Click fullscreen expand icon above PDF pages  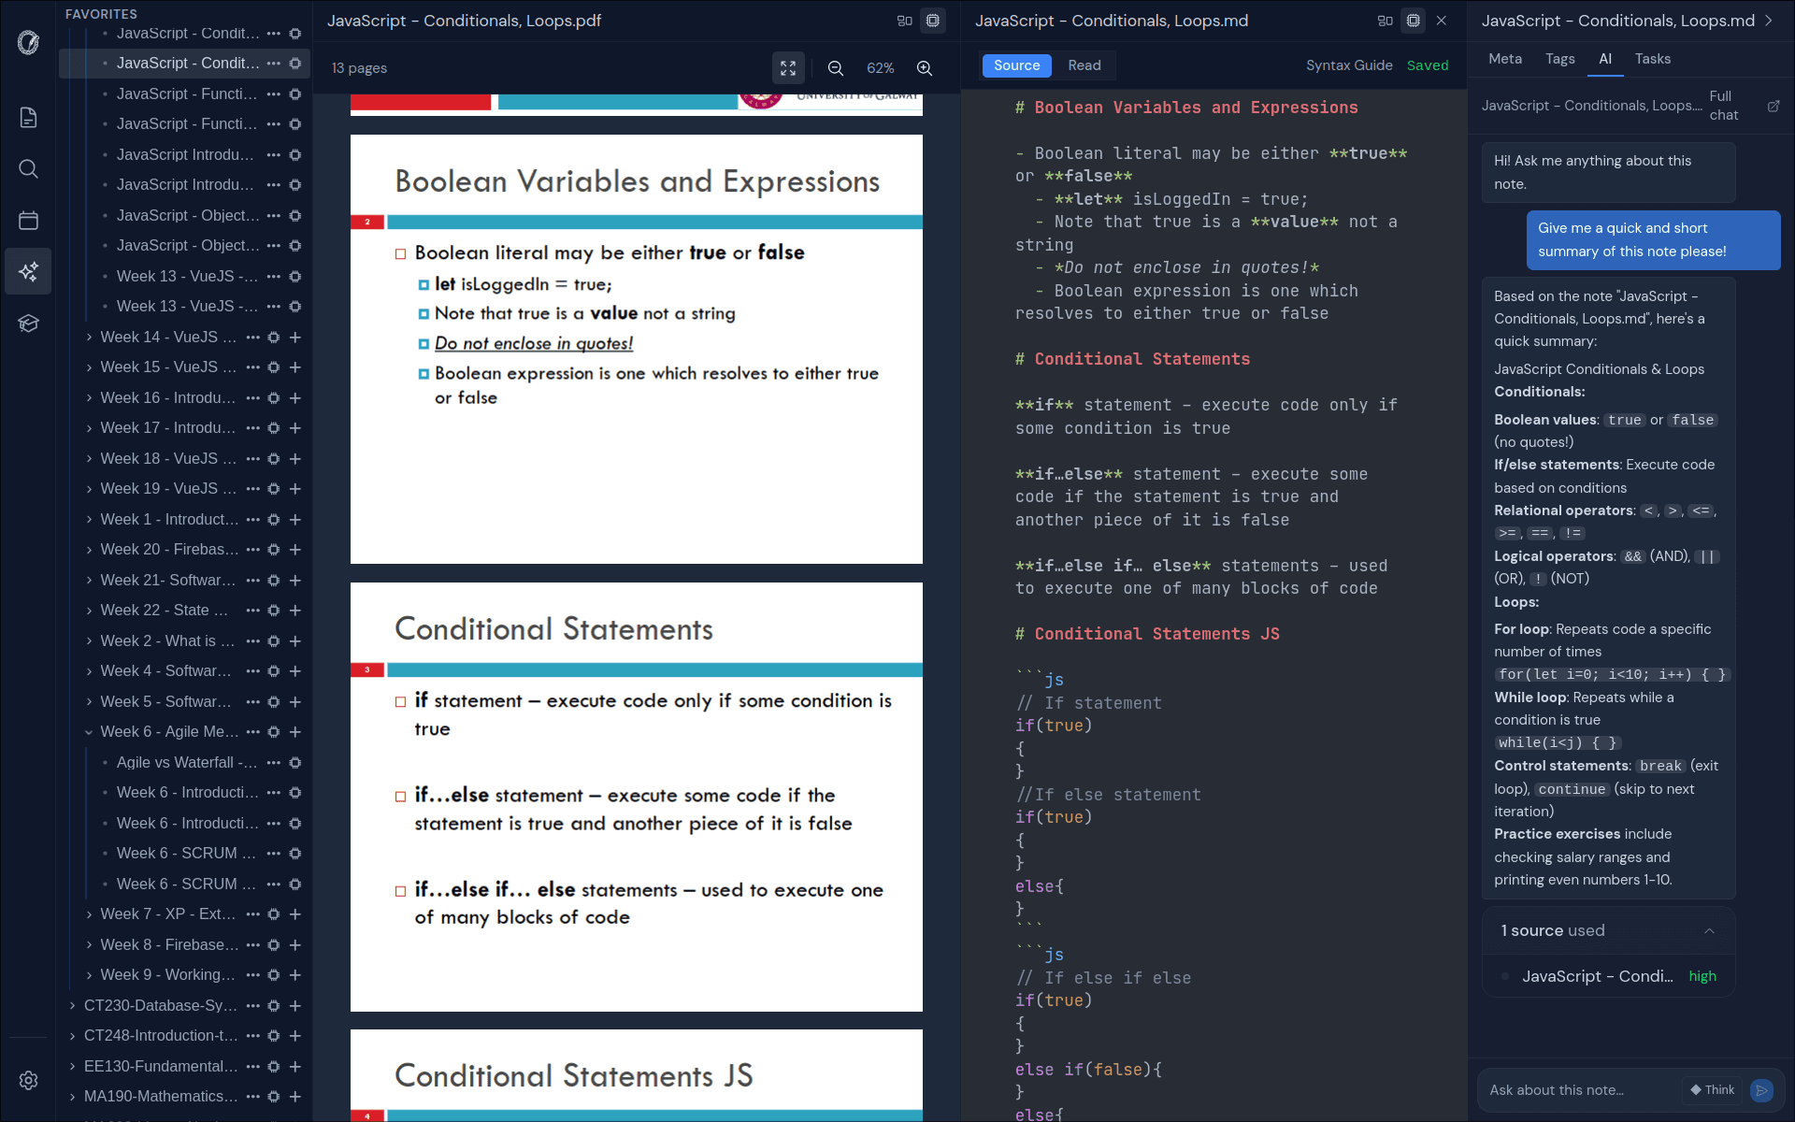pyautogui.click(x=788, y=67)
